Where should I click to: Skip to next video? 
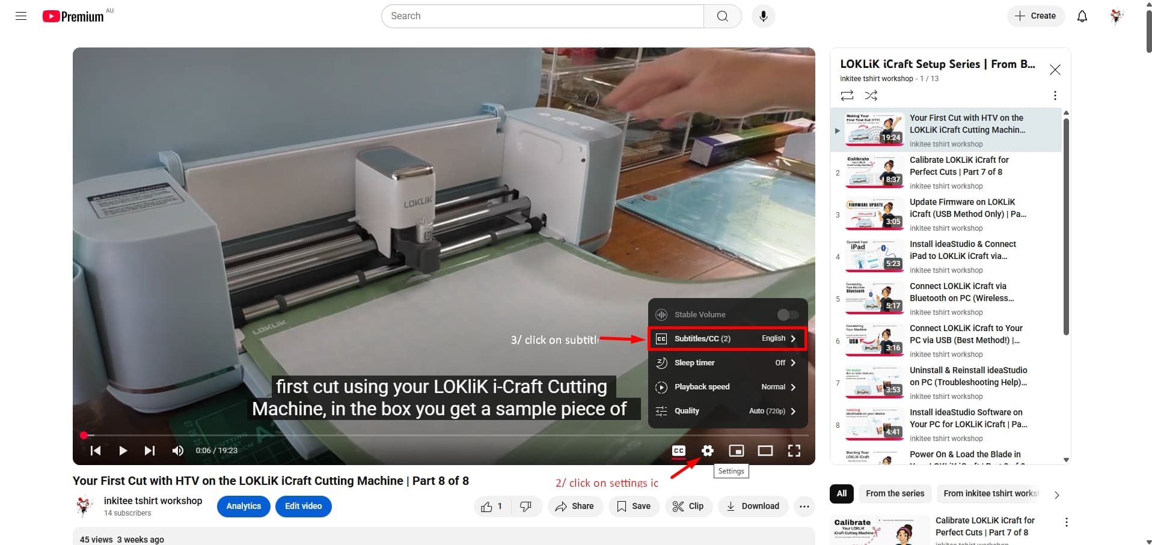tap(150, 451)
